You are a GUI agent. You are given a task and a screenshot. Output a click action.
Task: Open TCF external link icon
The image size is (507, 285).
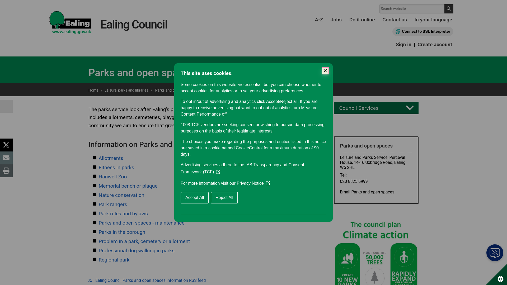pyautogui.click(x=218, y=172)
